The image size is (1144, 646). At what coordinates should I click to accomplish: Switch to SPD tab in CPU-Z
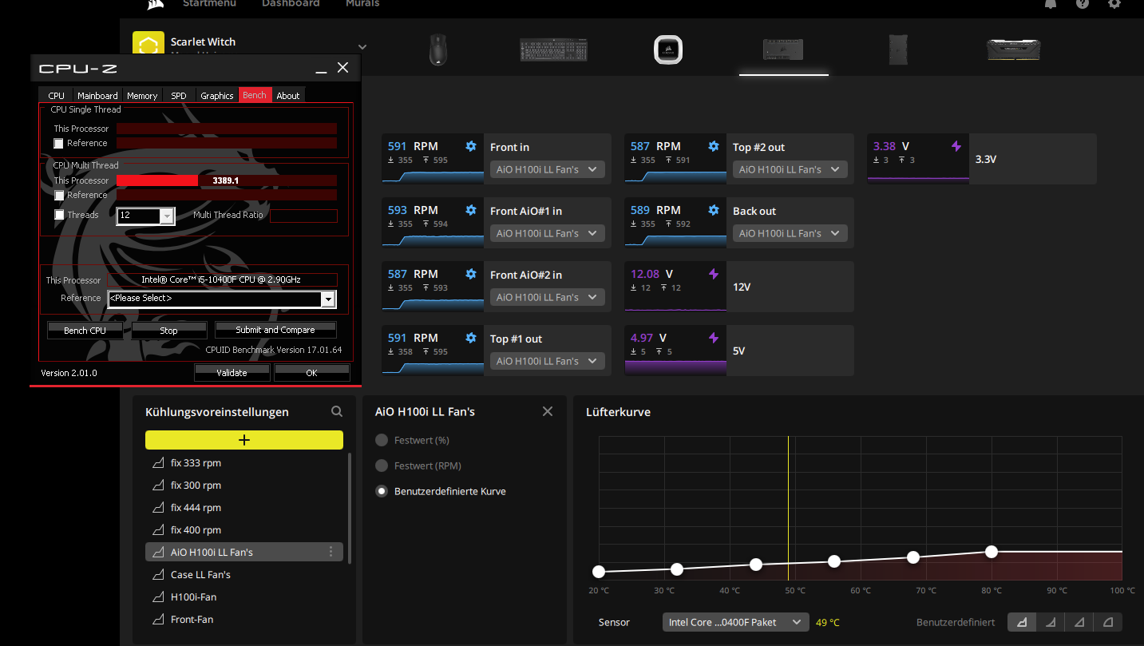(179, 96)
